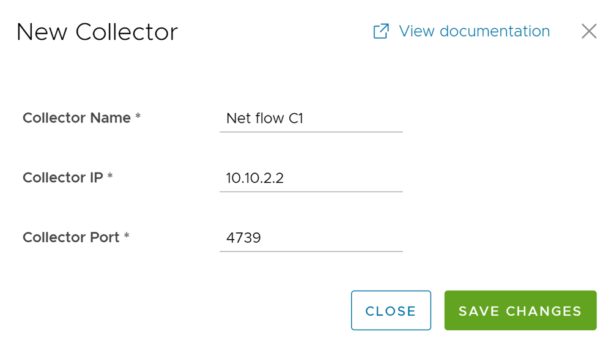The image size is (611, 345).
Task: Click the required asterisk after Collector IP
Action: [111, 176]
